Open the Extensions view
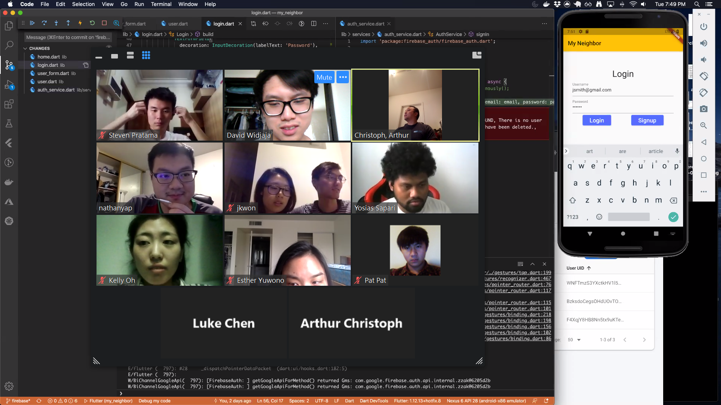This screenshot has width=721, height=405. point(9,104)
